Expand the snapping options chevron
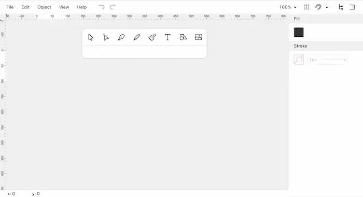 pyautogui.click(x=327, y=7)
